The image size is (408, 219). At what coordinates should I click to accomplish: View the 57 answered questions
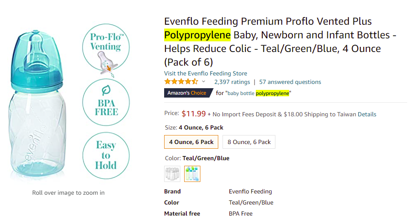[x=290, y=82]
